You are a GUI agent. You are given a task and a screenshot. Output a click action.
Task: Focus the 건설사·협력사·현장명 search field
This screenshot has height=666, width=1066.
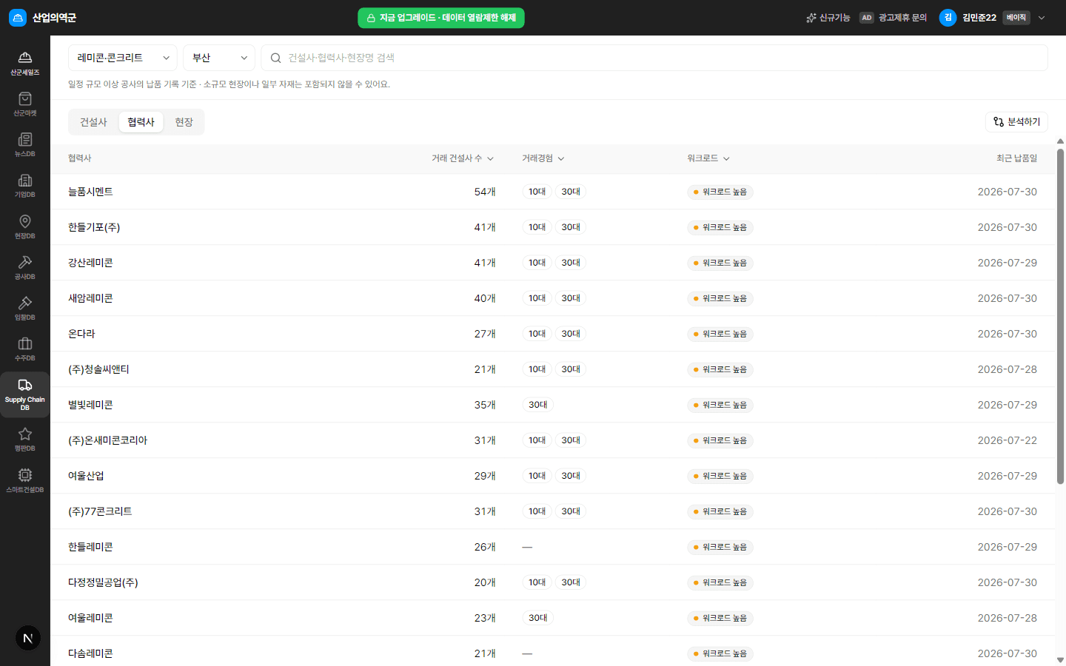click(x=654, y=58)
